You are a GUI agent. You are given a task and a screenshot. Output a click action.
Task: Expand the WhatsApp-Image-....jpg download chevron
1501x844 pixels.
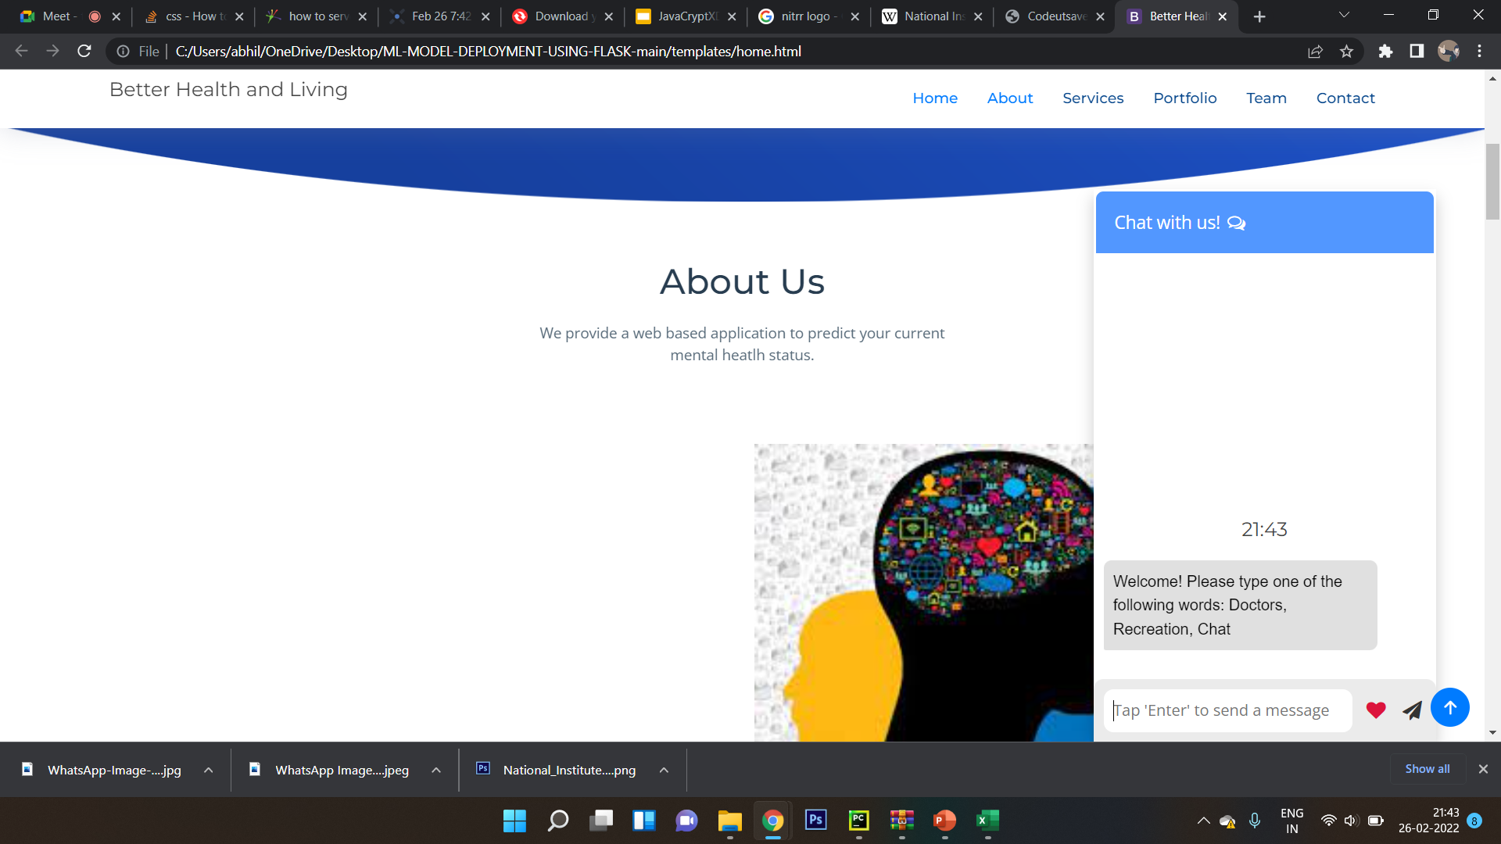coord(208,769)
